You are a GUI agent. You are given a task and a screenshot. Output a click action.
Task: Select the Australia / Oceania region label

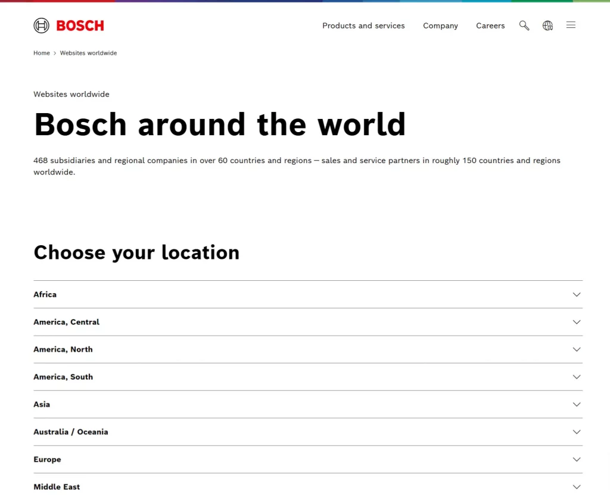pyautogui.click(x=71, y=432)
